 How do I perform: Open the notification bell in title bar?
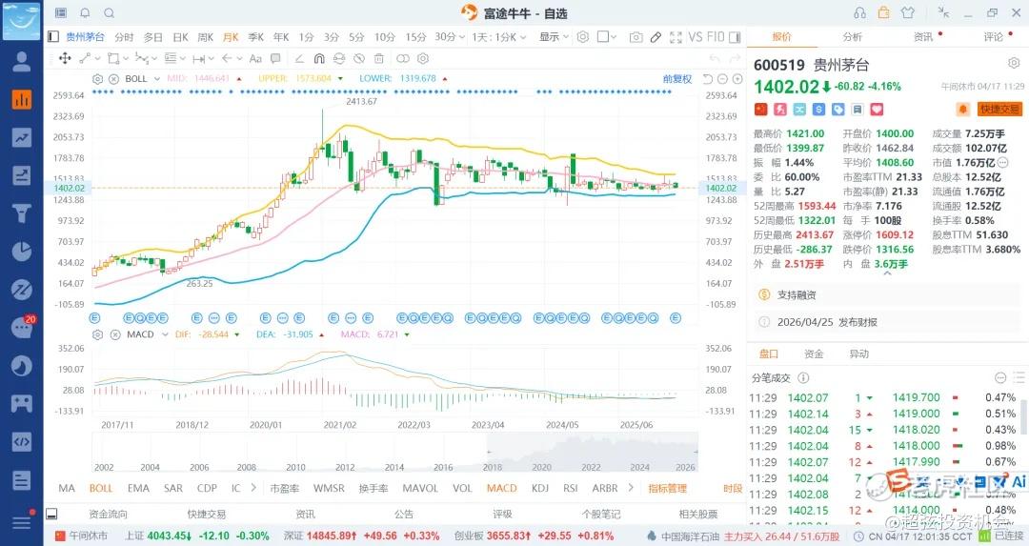(x=86, y=13)
